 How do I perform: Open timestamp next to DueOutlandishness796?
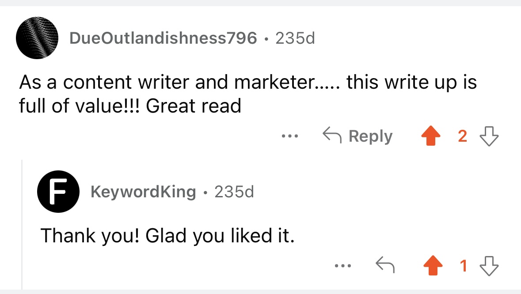pos(295,38)
